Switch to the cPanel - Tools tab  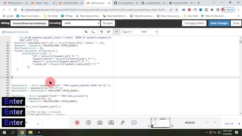coord(42,3)
